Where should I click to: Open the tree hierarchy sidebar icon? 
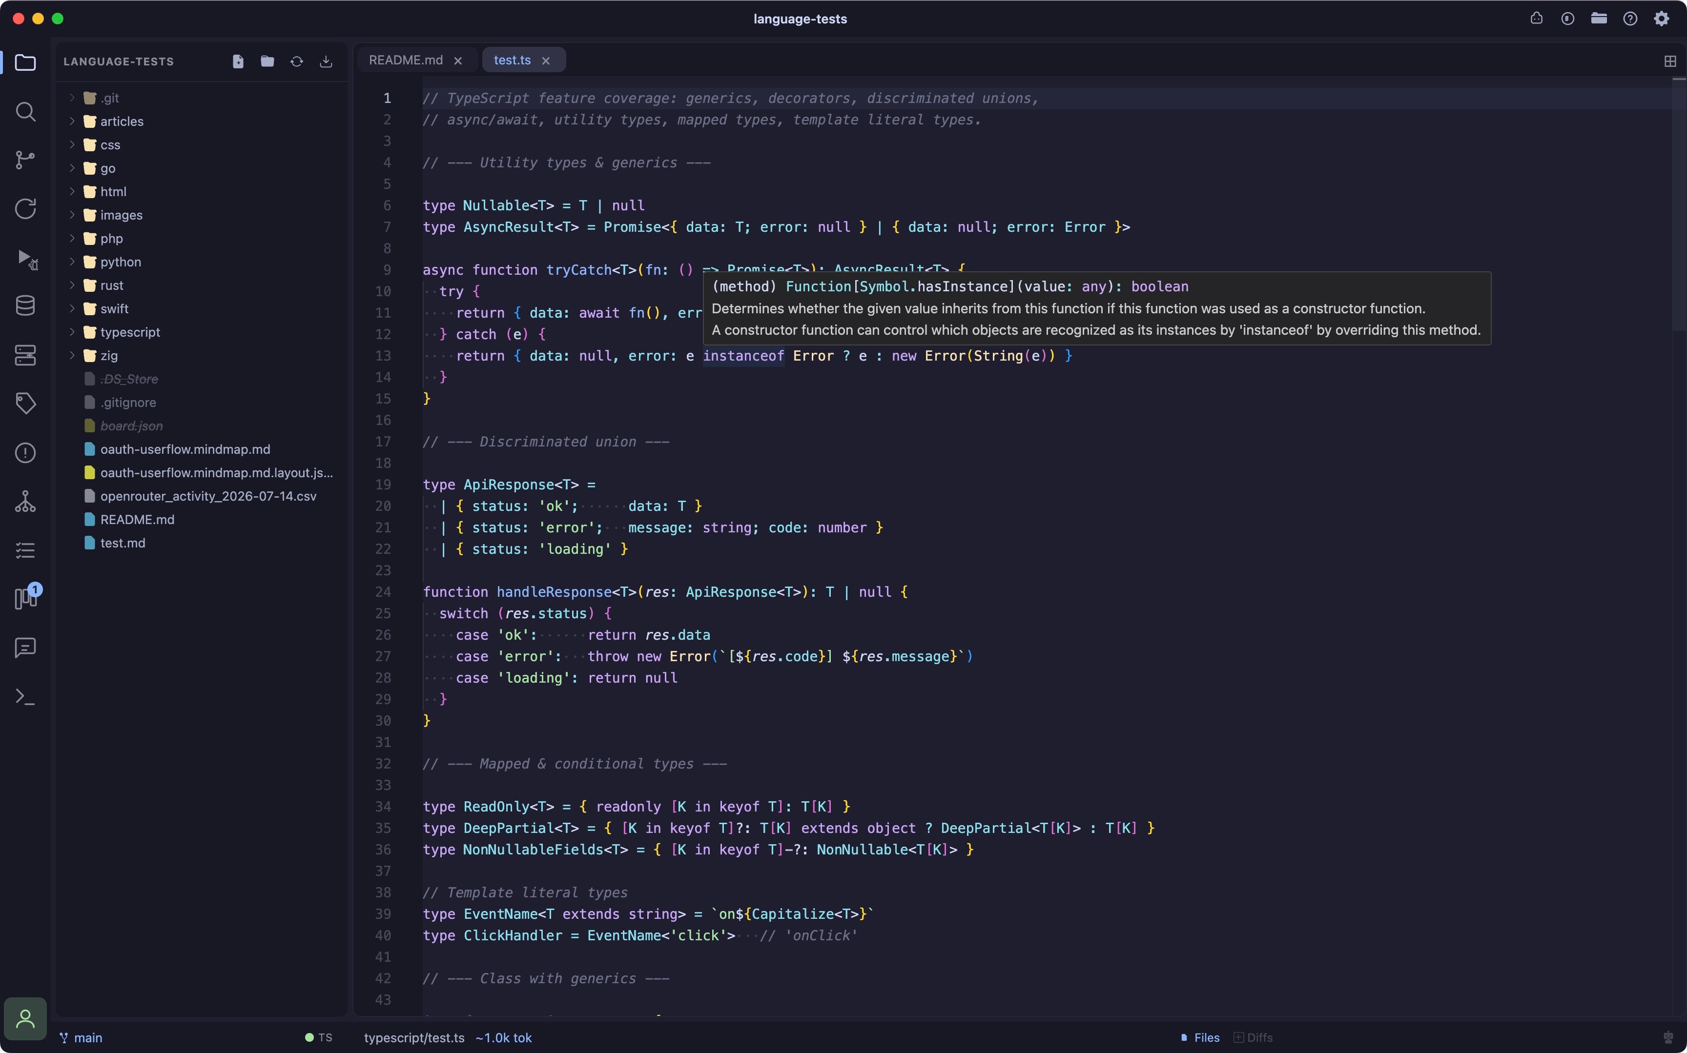pos(25,502)
